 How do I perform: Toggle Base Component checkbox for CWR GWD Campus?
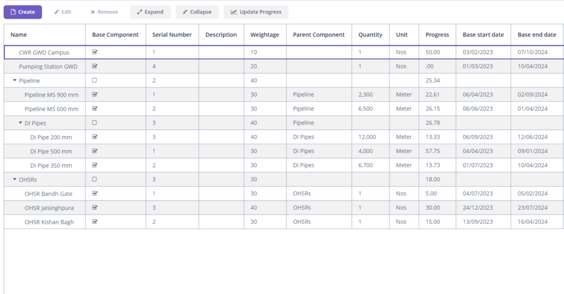coord(95,52)
